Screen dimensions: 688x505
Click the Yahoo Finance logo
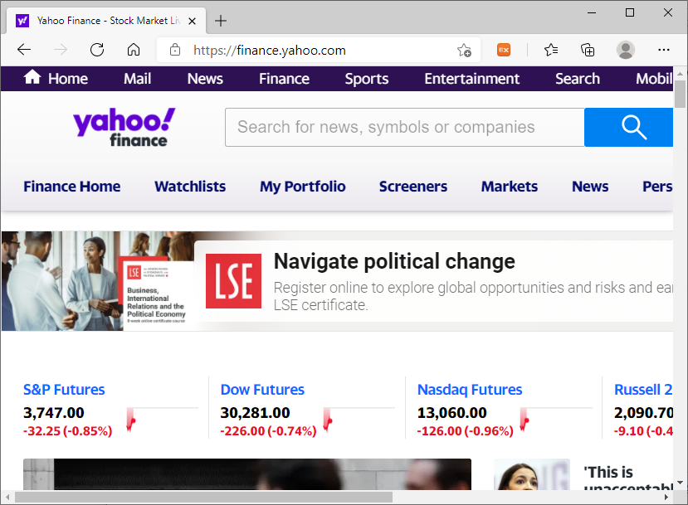click(x=124, y=127)
